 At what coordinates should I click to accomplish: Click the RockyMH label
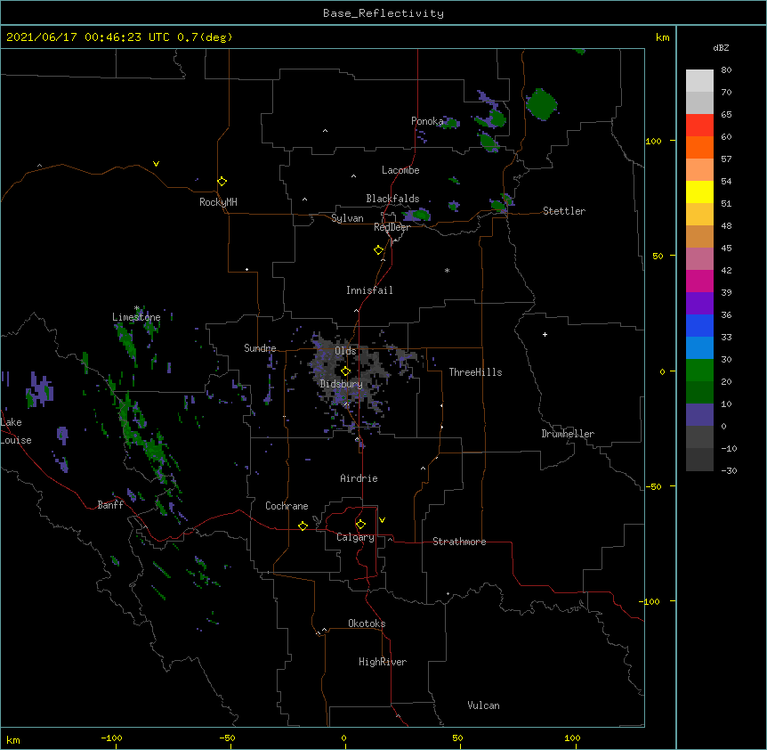(218, 202)
